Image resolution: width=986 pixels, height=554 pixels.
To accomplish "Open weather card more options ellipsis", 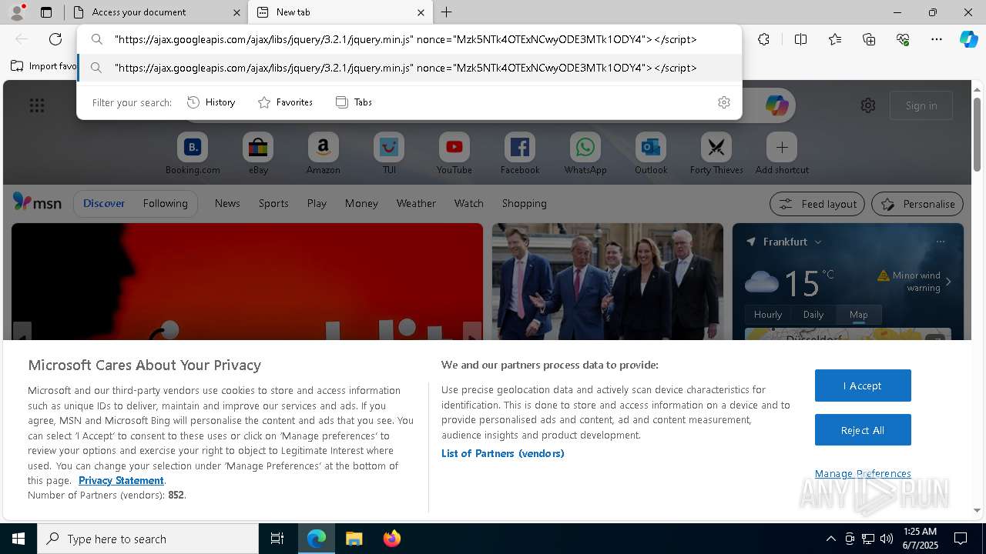I will tap(941, 242).
